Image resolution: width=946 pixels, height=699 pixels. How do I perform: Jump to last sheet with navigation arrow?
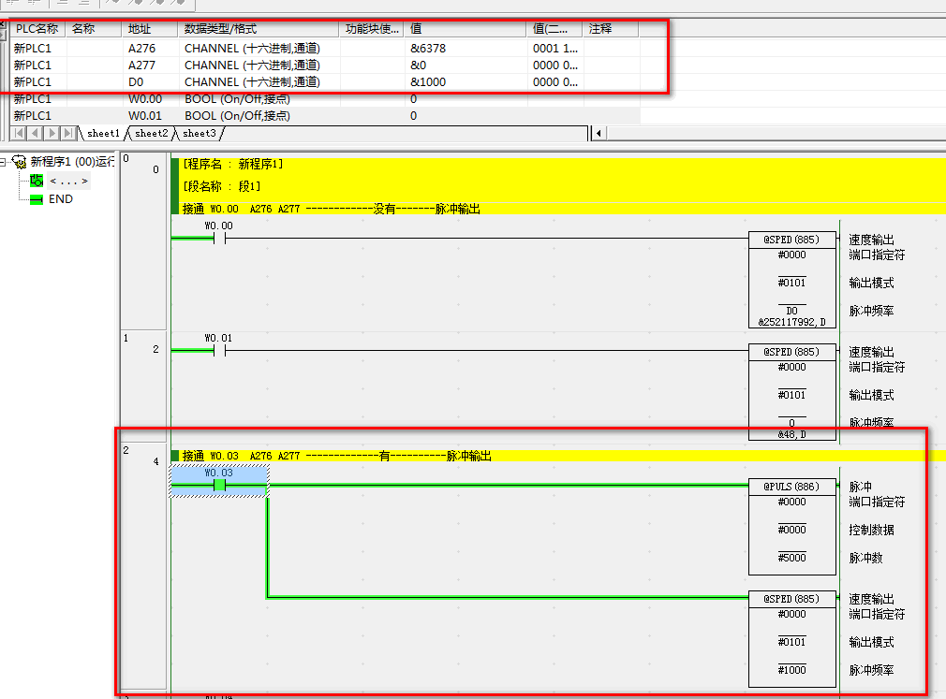click(67, 134)
